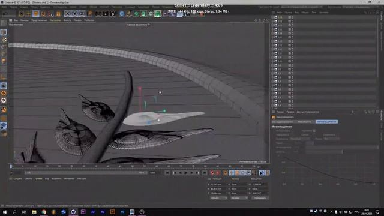Screen dimensions: 384x216
Task: Click the viewport move camera icon
Action: pos(256,20)
